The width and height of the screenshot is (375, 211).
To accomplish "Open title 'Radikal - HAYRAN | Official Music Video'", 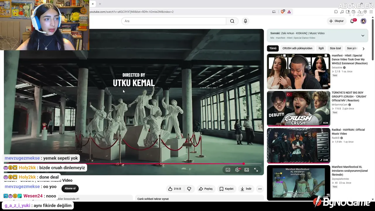I will (348, 132).
